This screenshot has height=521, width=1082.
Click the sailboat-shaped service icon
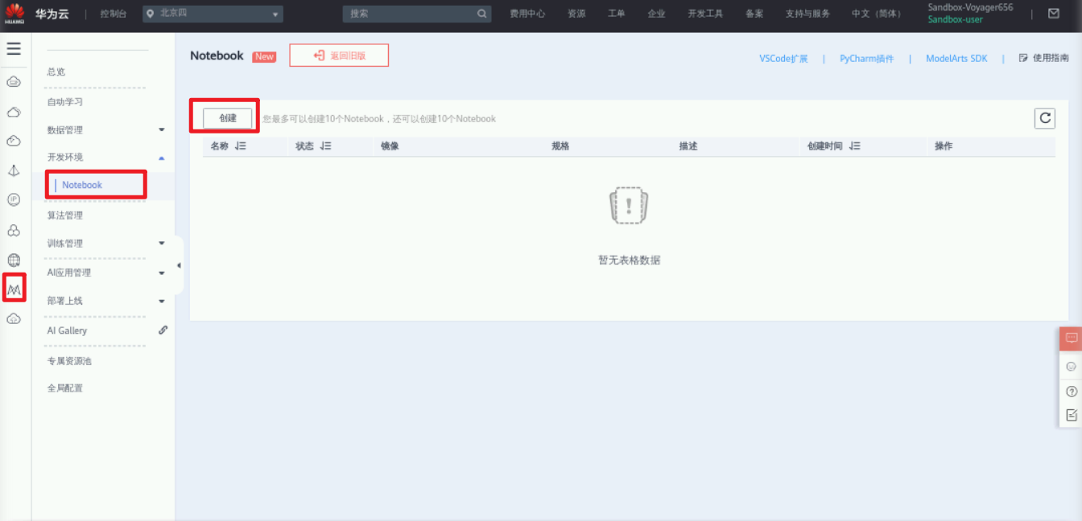coord(14,170)
